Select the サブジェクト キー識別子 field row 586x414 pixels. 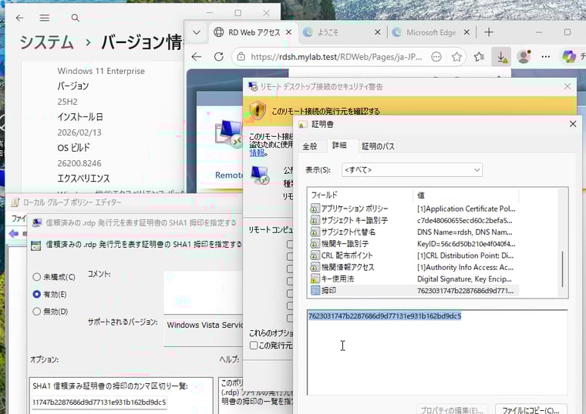pyautogui.click(x=414, y=220)
